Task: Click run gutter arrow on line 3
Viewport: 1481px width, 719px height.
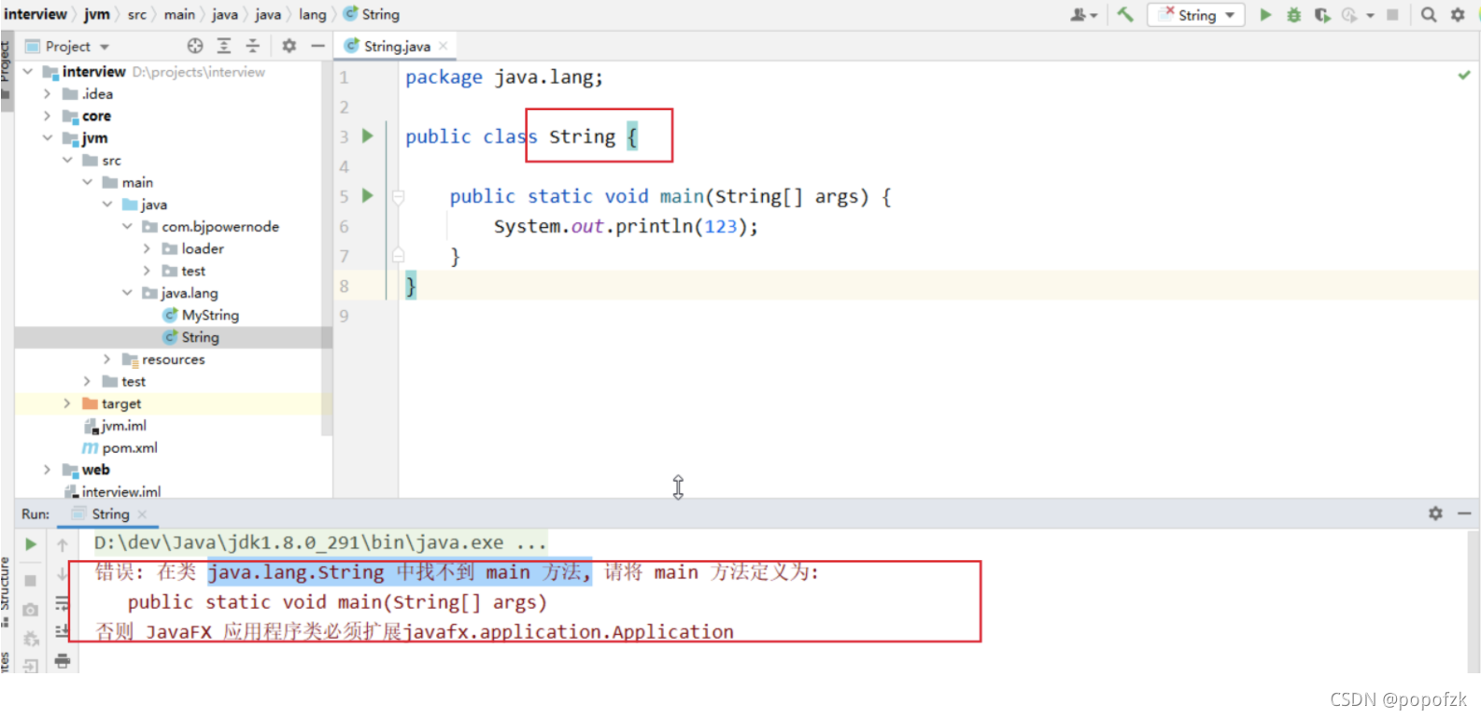Action: (x=368, y=136)
